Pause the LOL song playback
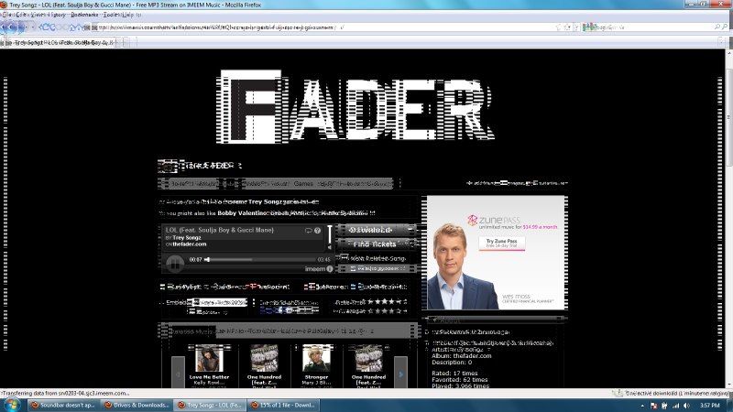Image resolution: width=733 pixels, height=412 pixels. pos(175,264)
